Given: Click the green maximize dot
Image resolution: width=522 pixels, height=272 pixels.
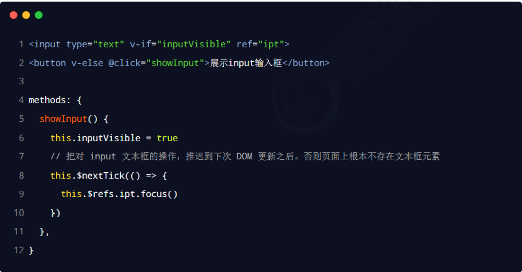Looking at the screenshot, I should coord(39,15).
